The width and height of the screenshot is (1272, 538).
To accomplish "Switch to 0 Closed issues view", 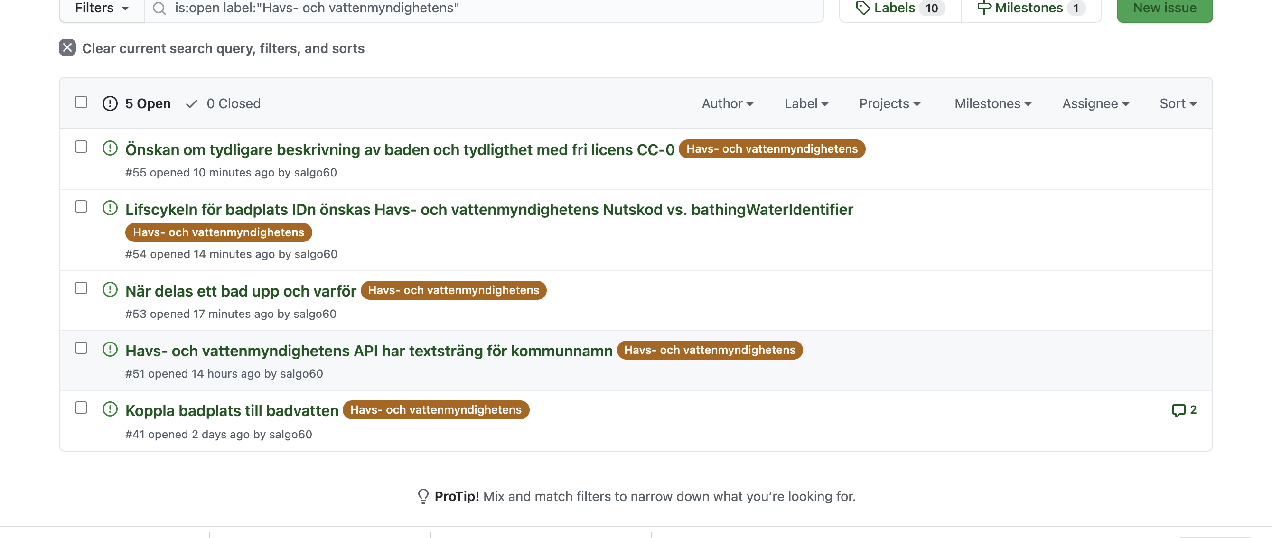I will point(233,103).
